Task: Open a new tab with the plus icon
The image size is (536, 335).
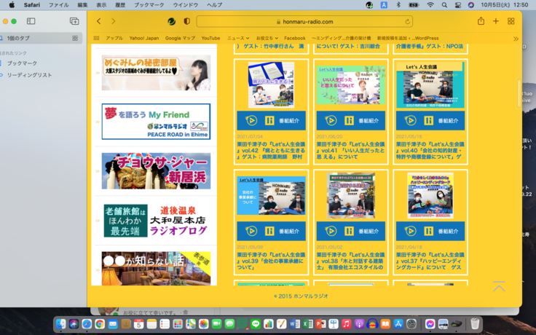Action: (496, 22)
